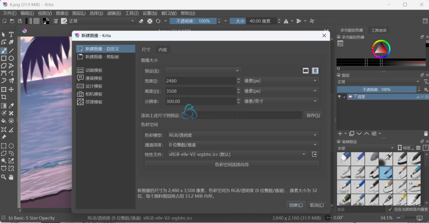
Task: Open the width unit 像素(px) dropdown
Action: tap(281, 81)
